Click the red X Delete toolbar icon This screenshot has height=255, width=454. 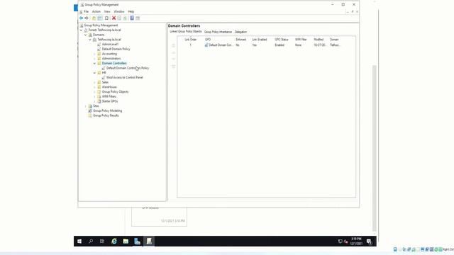[x=113, y=18]
